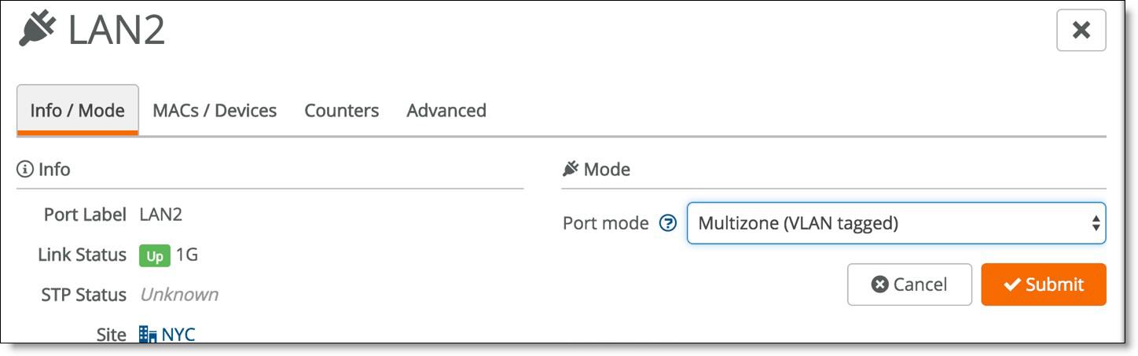Go to the Advanced tab
Screen dimensions: 1138x356
(x=446, y=111)
